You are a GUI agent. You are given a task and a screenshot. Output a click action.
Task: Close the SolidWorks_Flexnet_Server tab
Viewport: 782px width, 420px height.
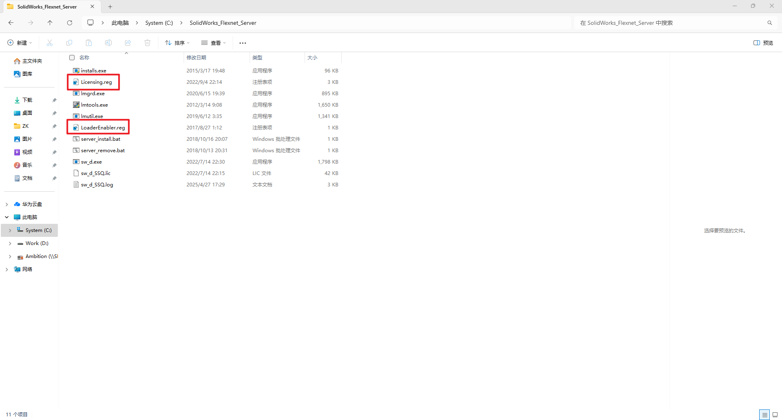pos(92,7)
